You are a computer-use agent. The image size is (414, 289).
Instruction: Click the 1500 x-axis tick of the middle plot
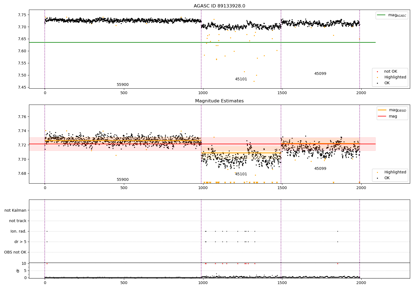(x=282, y=188)
